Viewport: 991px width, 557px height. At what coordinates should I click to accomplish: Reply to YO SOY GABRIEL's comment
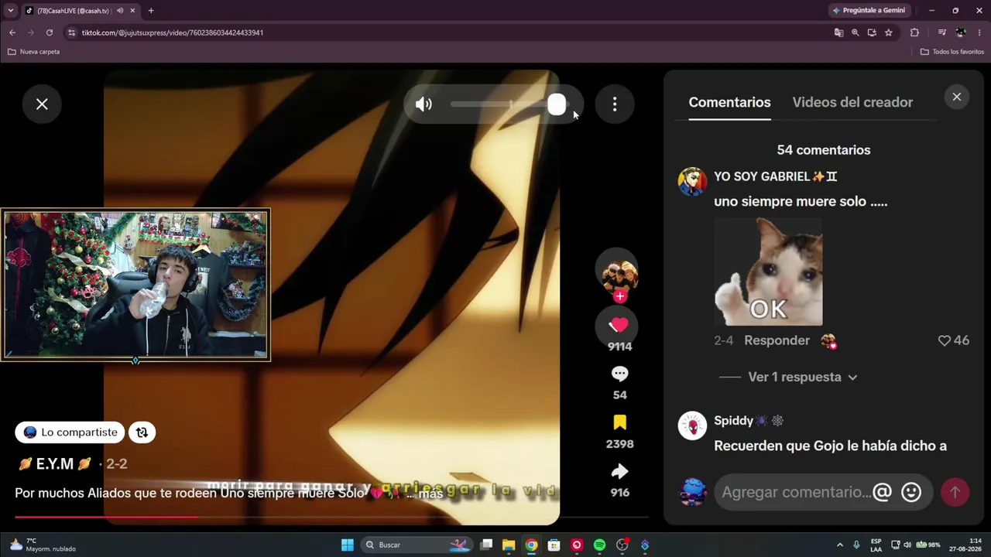[777, 340]
